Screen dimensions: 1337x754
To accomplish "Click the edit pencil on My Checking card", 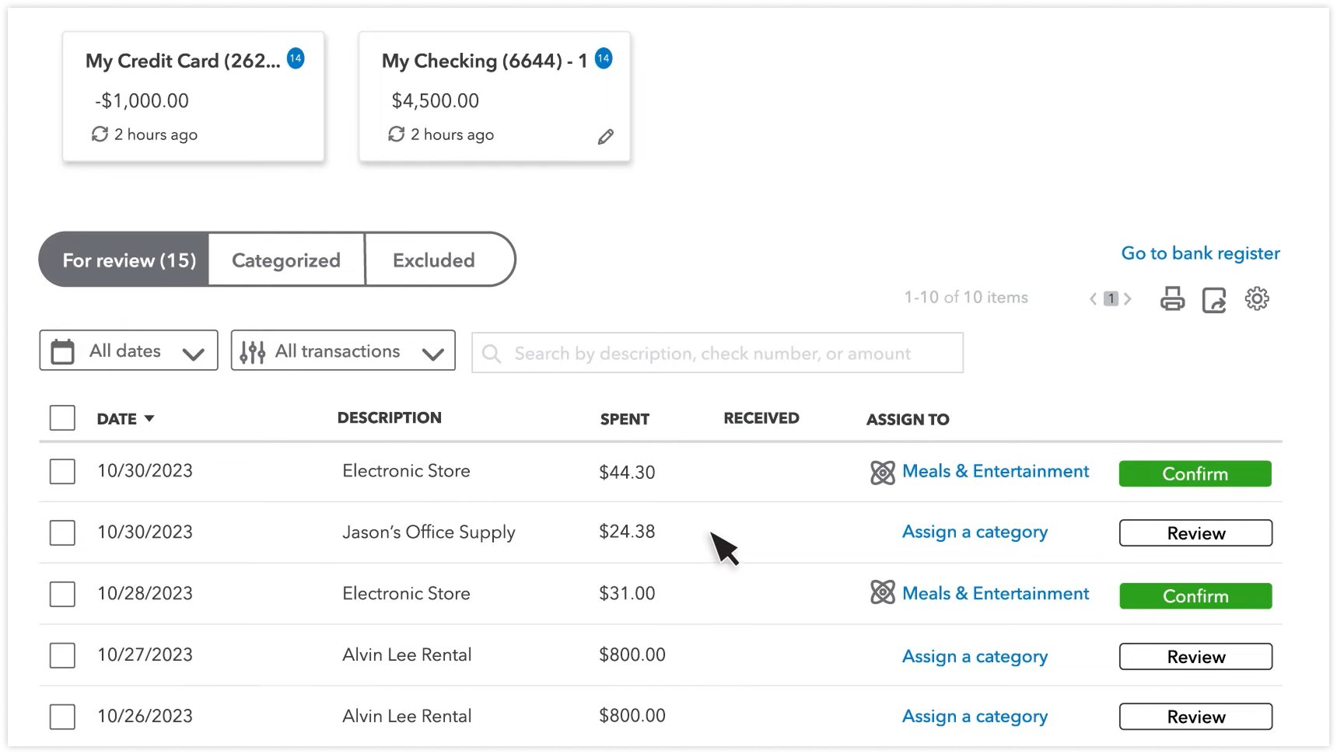I will (605, 138).
